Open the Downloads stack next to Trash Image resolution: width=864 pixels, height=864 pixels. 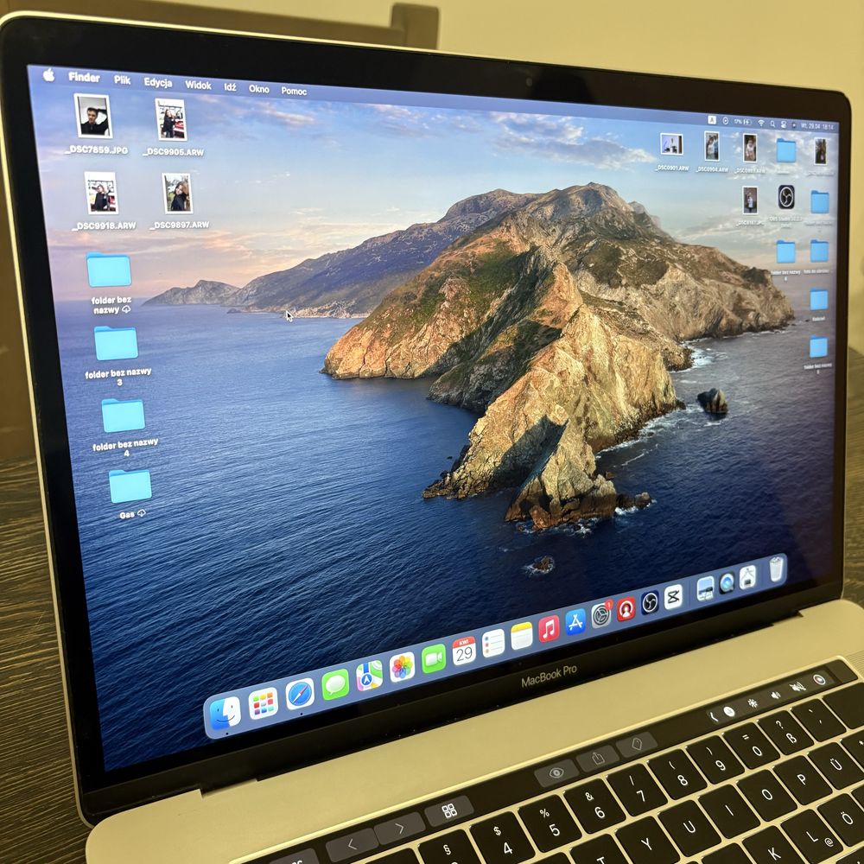747,577
